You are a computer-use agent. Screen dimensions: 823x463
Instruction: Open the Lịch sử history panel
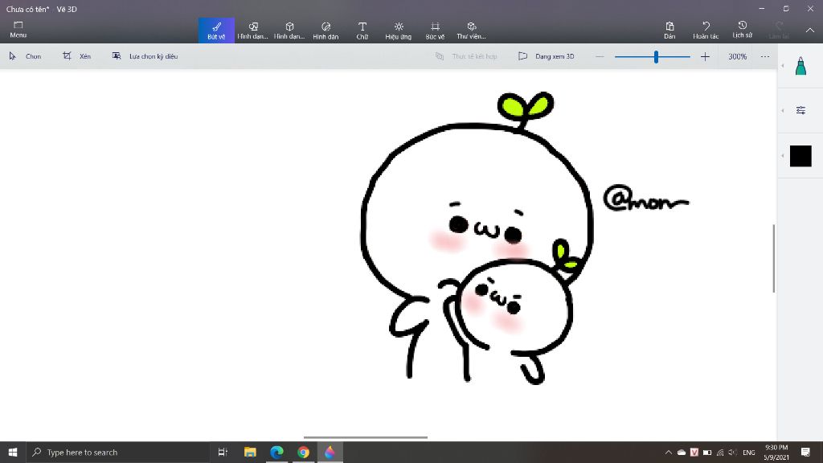[742, 31]
